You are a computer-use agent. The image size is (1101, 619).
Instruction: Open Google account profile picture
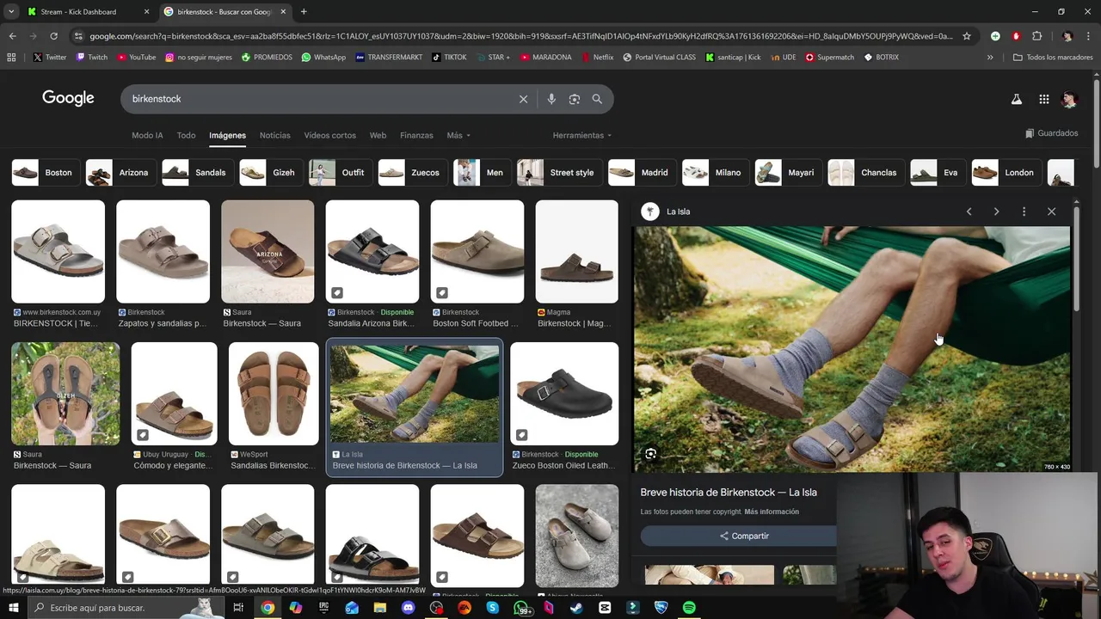1069,99
